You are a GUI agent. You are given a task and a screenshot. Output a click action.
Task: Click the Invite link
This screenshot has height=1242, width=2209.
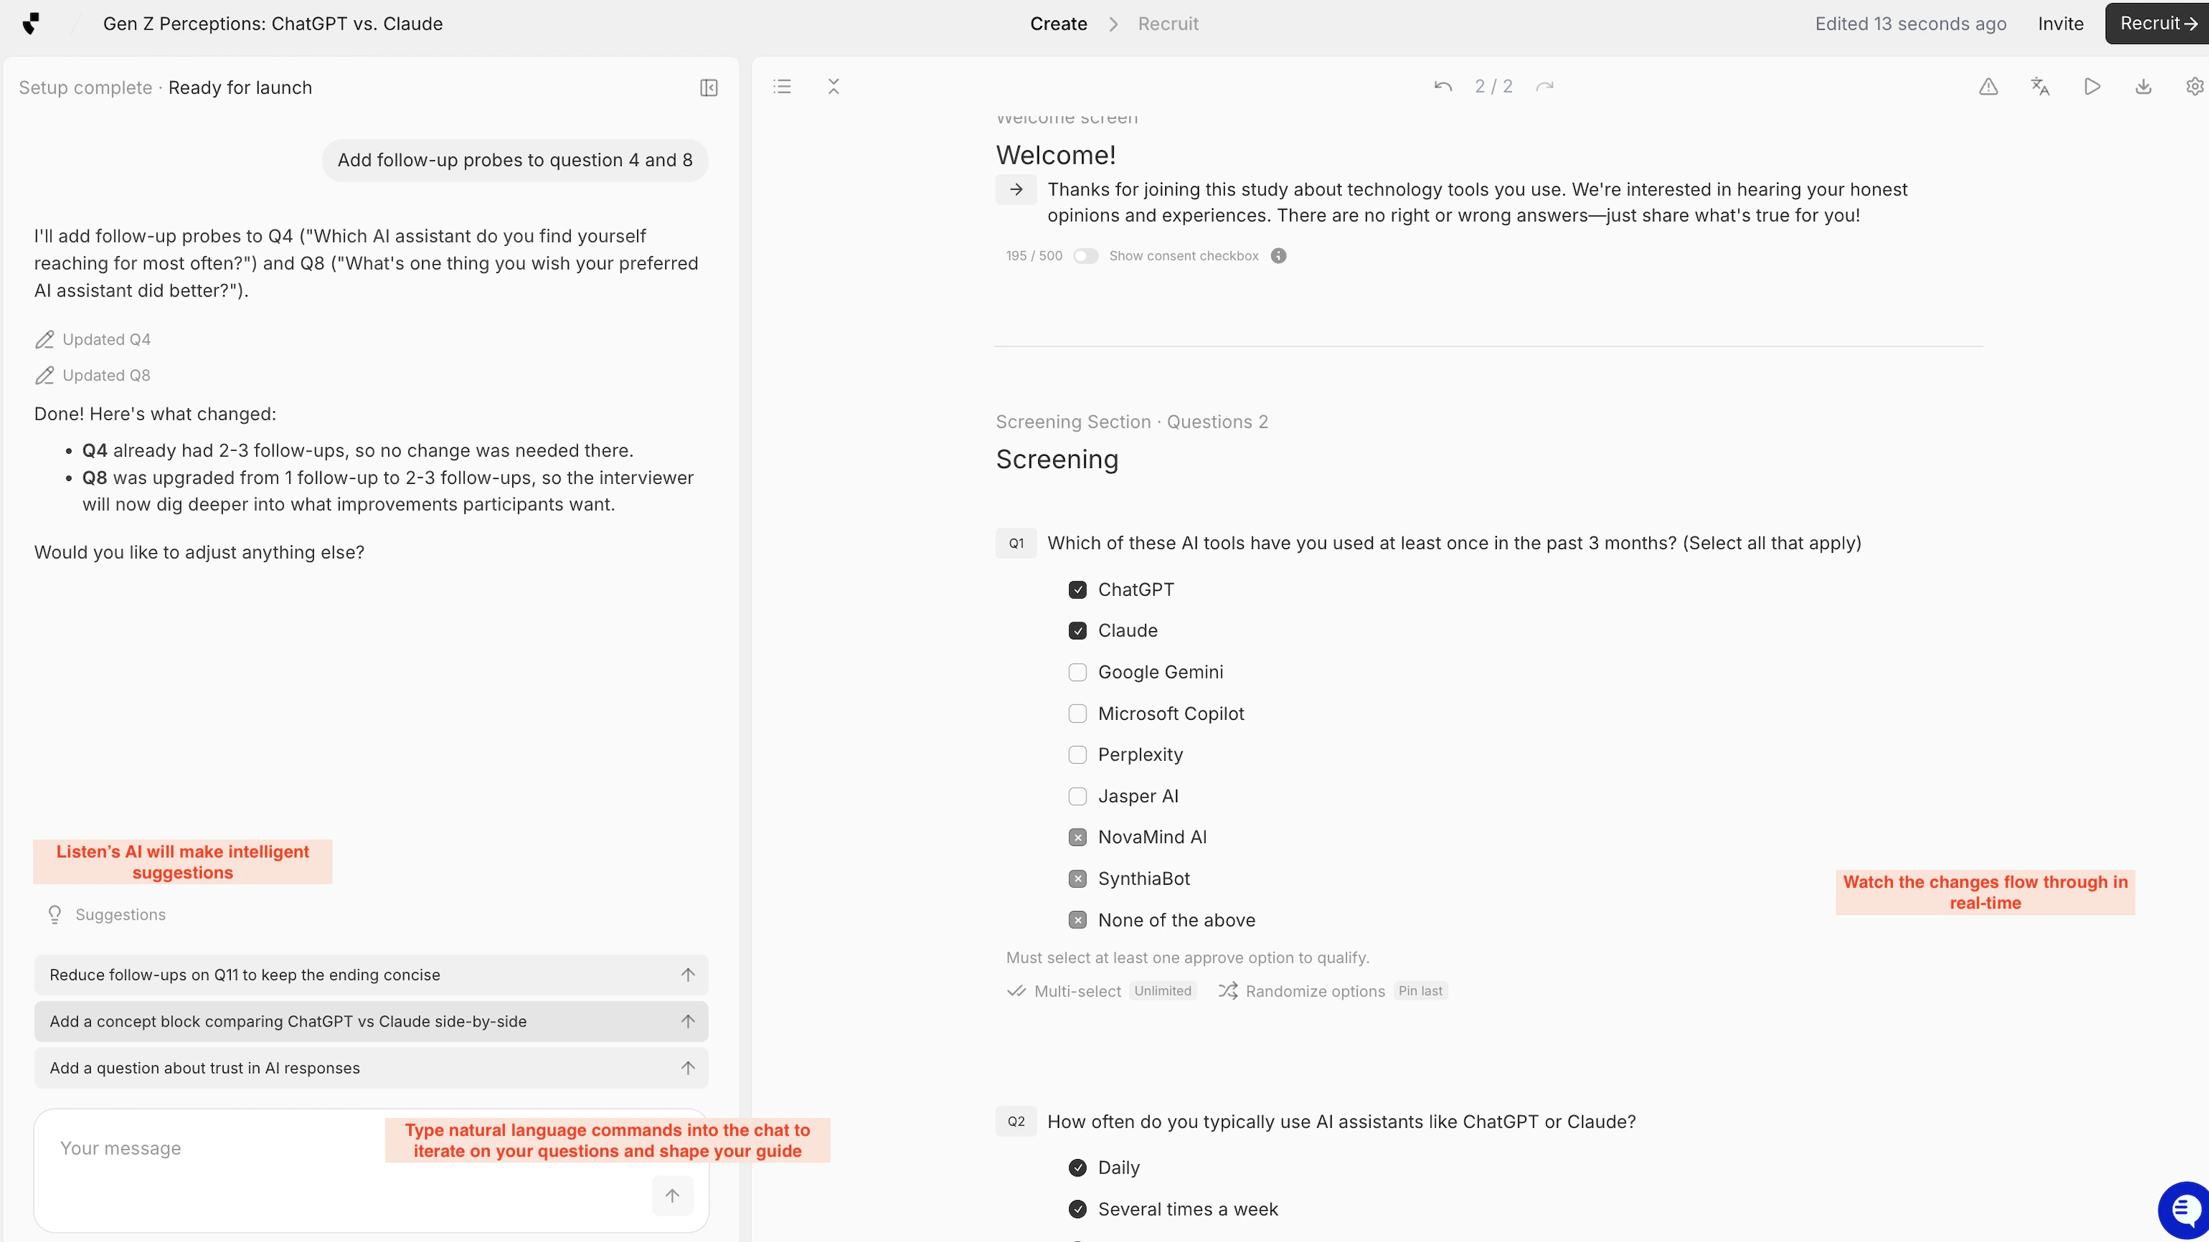point(2060,24)
